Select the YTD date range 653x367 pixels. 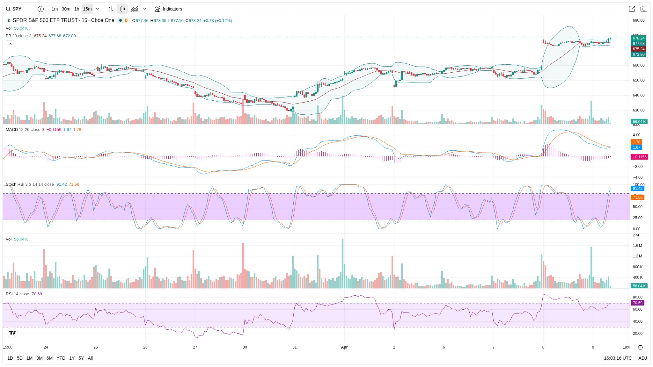pos(61,358)
